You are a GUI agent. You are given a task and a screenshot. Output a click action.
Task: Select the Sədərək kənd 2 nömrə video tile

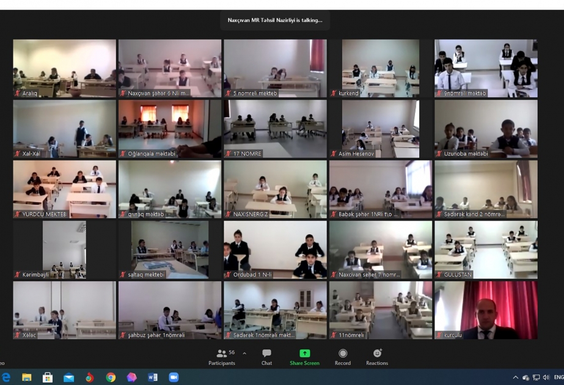(x=486, y=189)
